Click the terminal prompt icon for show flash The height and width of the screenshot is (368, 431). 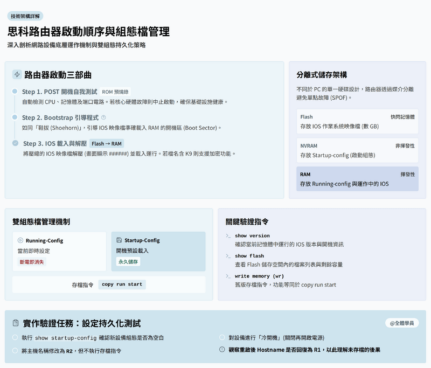click(228, 256)
